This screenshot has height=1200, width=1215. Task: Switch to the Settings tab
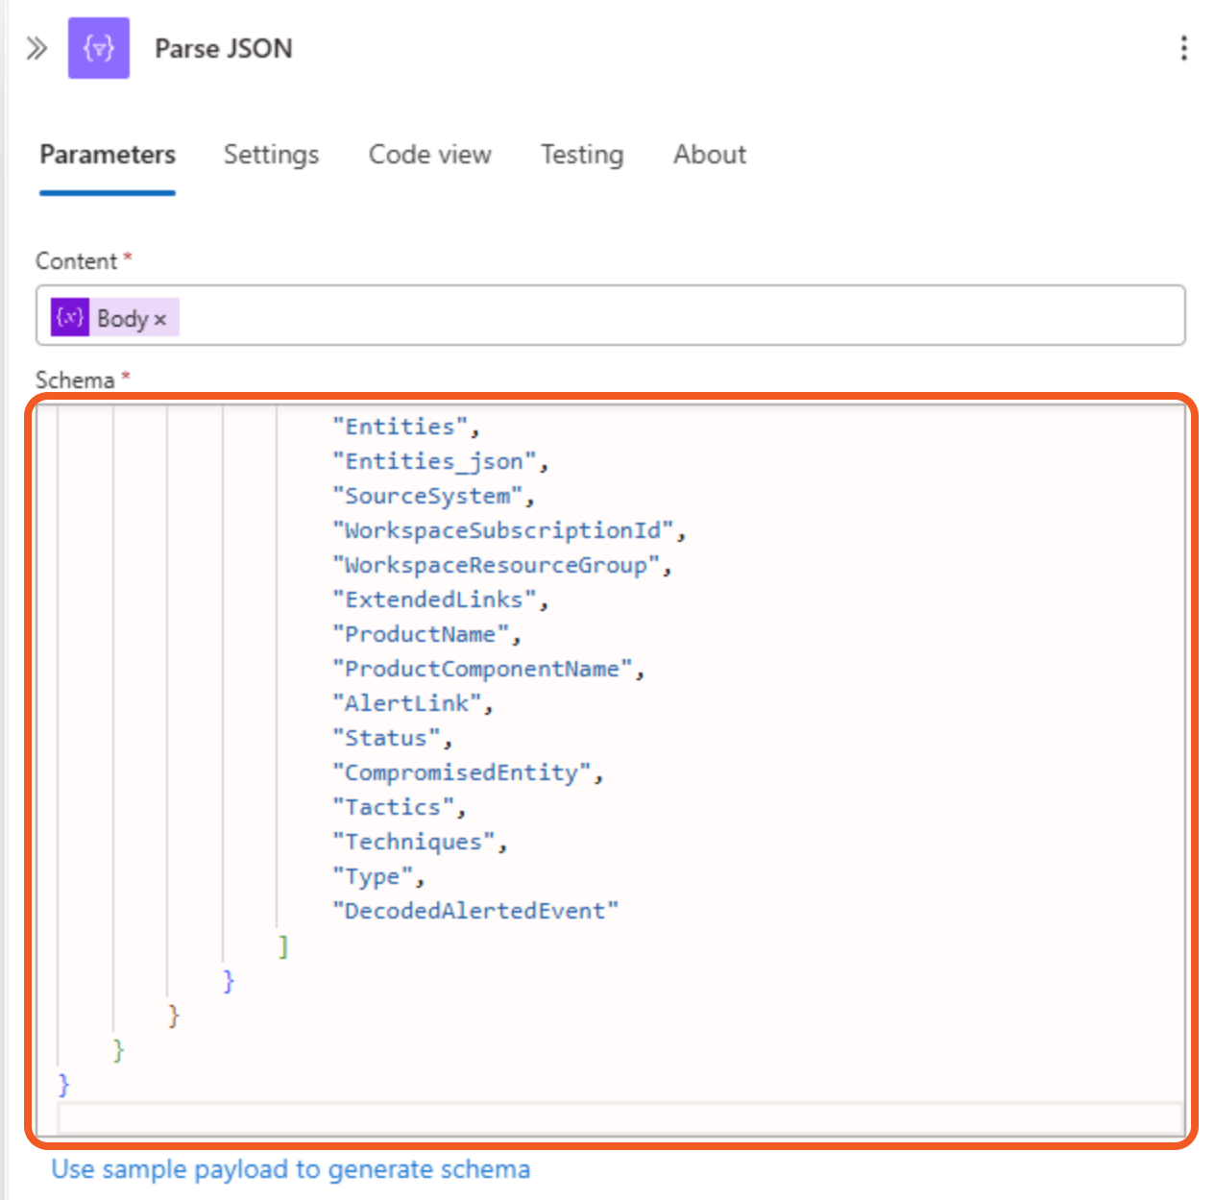pyautogui.click(x=271, y=155)
